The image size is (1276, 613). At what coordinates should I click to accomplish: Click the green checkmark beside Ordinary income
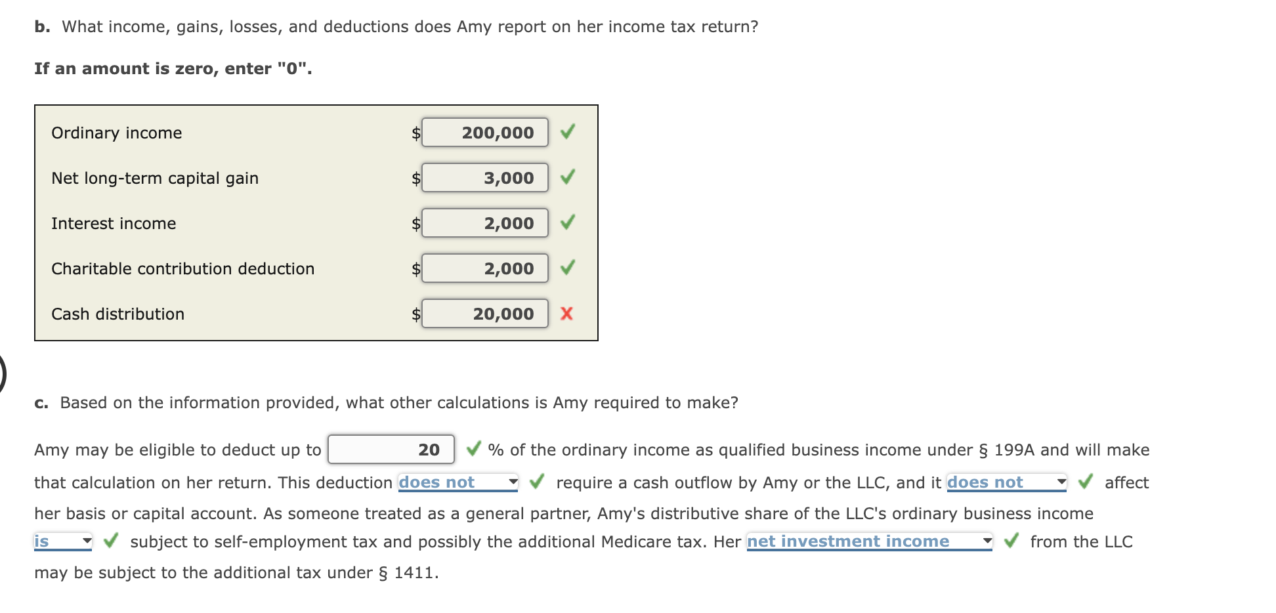[568, 133]
